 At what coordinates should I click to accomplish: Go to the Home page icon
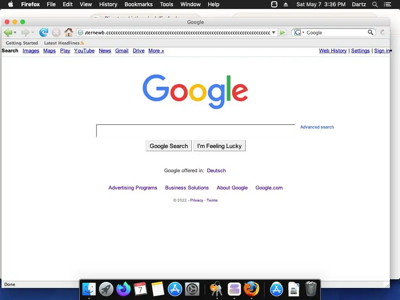pyautogui.click(x=69, y=32)
